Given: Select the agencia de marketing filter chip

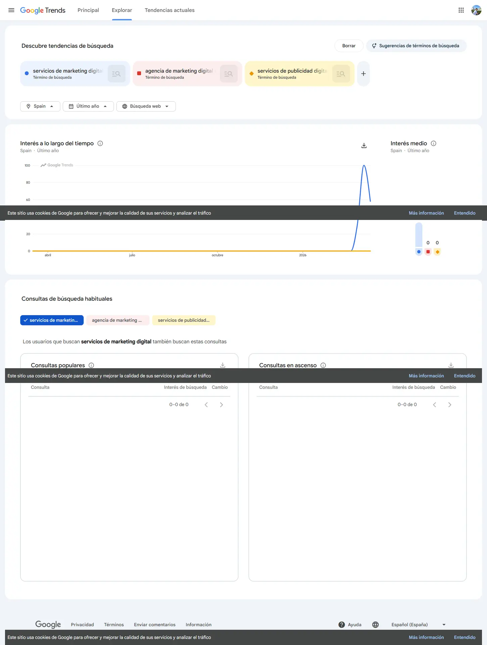Looking at the screenshot, I should [117, 320].
